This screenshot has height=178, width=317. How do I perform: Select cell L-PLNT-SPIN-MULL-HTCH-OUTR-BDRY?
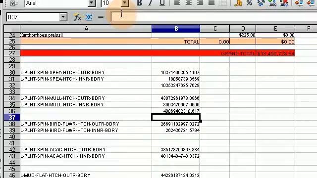coord(86,98)
